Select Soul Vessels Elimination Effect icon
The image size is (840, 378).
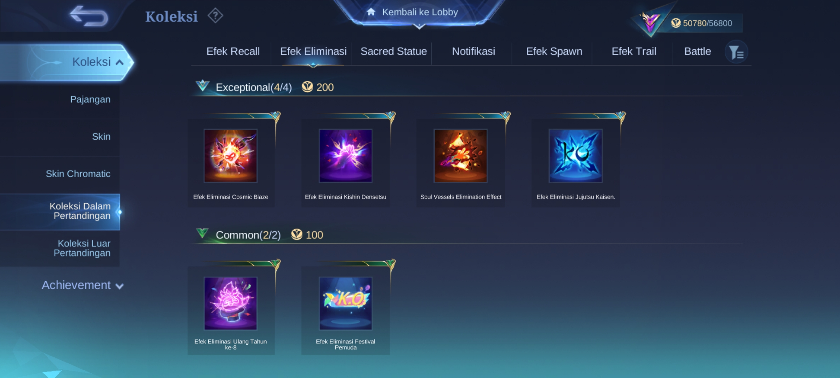click(x=461, y=156)
